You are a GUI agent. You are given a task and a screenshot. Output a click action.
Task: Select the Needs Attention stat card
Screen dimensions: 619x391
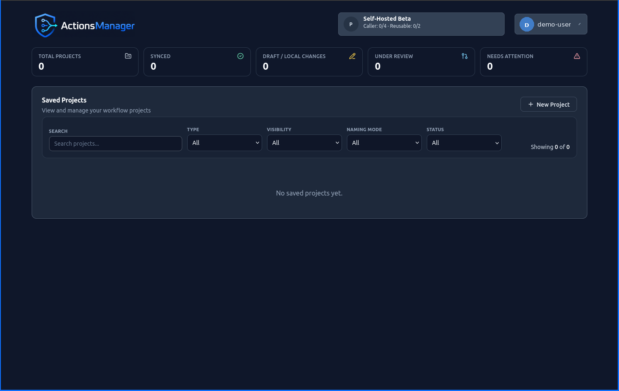click(534, 62)
